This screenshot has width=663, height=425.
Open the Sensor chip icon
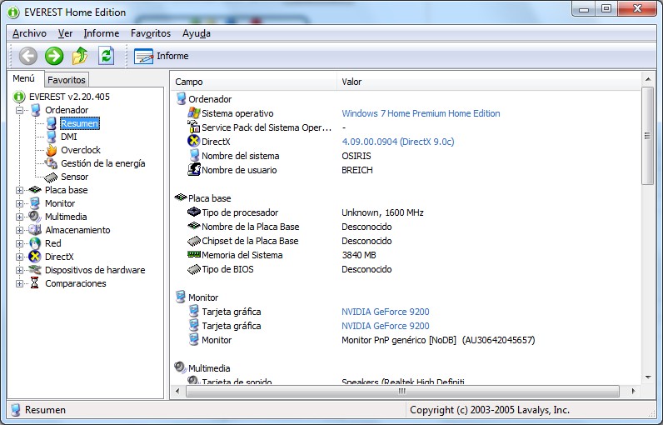[x=51, y=177]
